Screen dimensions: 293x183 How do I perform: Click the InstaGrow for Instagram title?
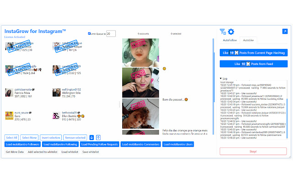pos(35,31)
